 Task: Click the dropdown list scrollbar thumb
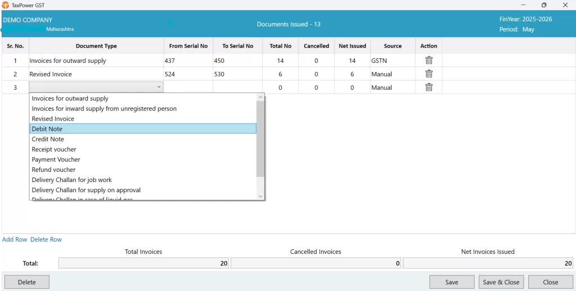(x=260, y=139)
